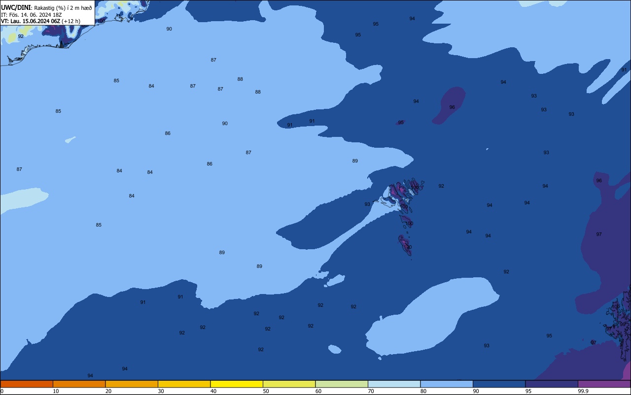Click the 89 value nearest the Faroe Islands

pyautogui.click(x=355, y=161)
